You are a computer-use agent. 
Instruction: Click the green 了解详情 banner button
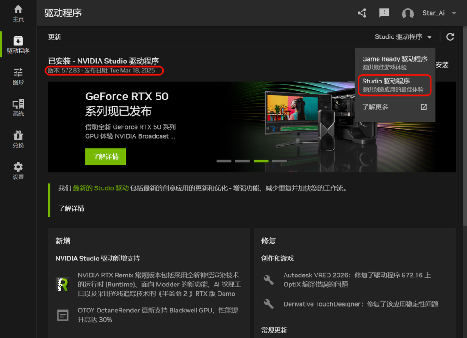click(105, 156)
